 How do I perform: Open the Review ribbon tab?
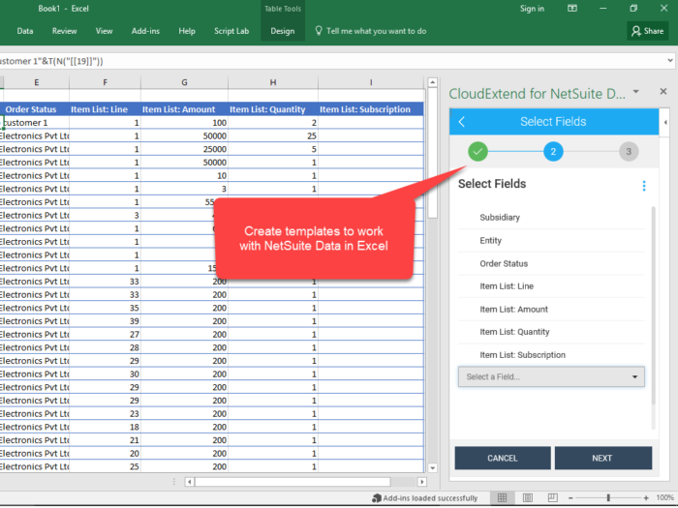[65, 31]
